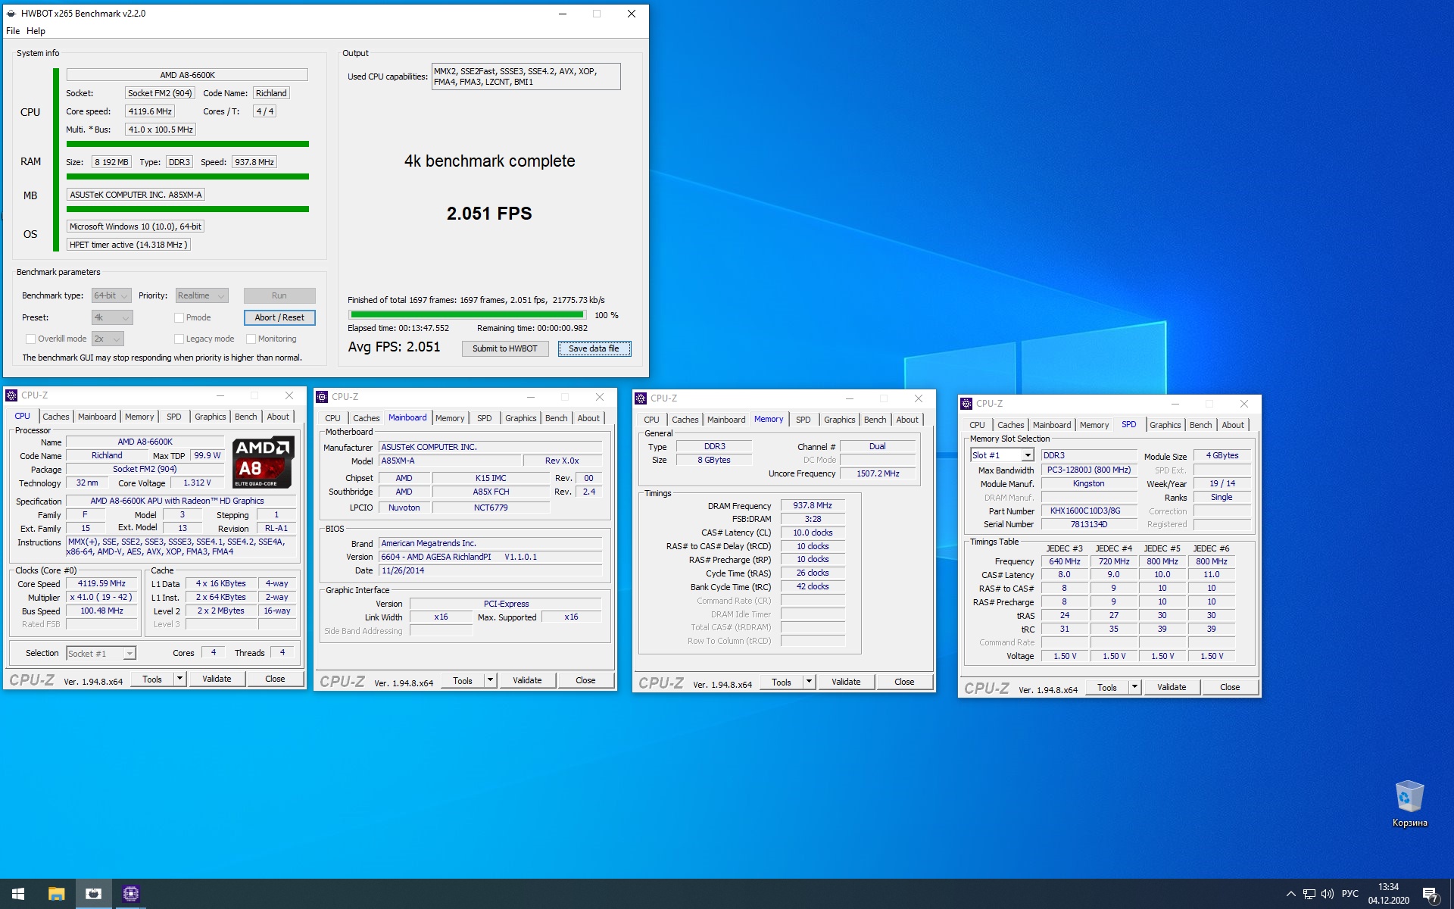Open the Socket #1 selection dropdown
The height and width of the screenshot is (909, 1454).
[101, 653]
